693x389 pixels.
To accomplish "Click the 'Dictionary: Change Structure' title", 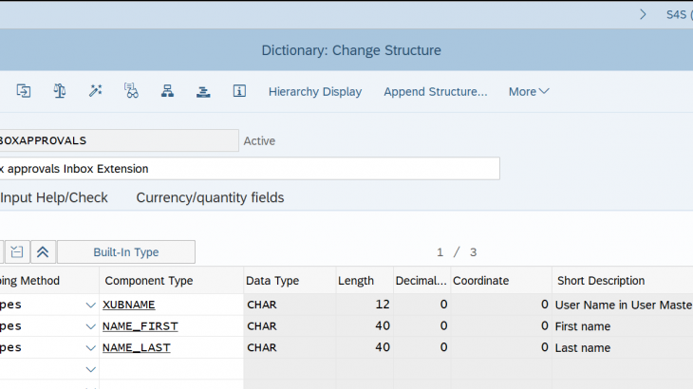I will tap(351, 50).
